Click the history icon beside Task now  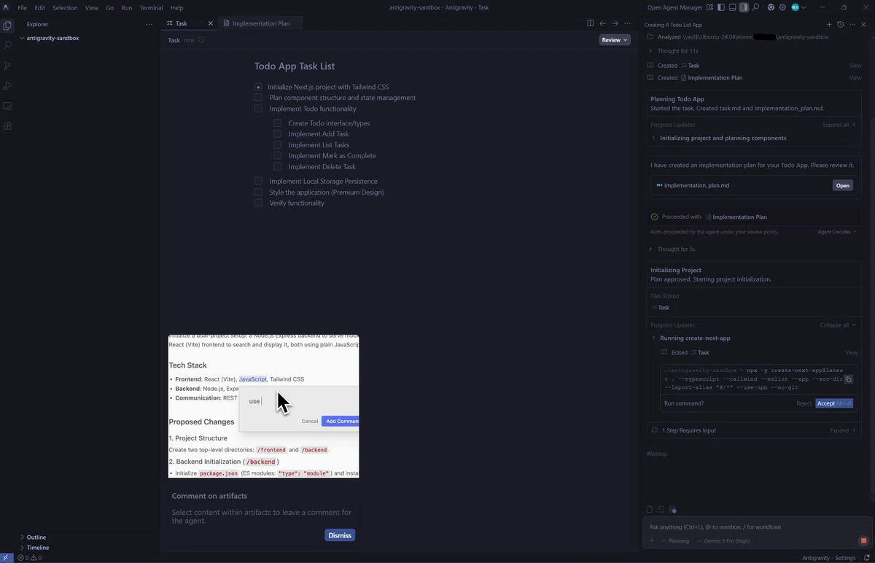pyautogui.click(x=201, y=40)
